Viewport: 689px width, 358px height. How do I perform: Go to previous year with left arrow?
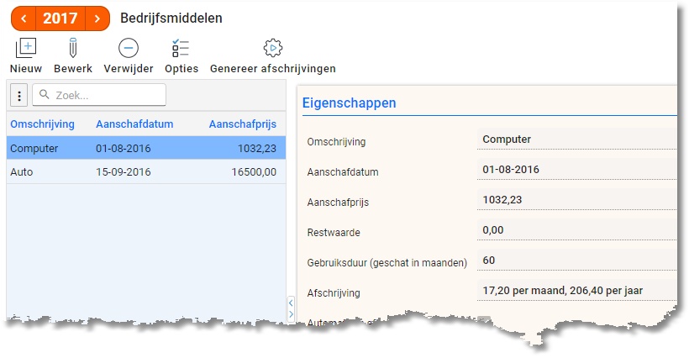tap(24, 18)
